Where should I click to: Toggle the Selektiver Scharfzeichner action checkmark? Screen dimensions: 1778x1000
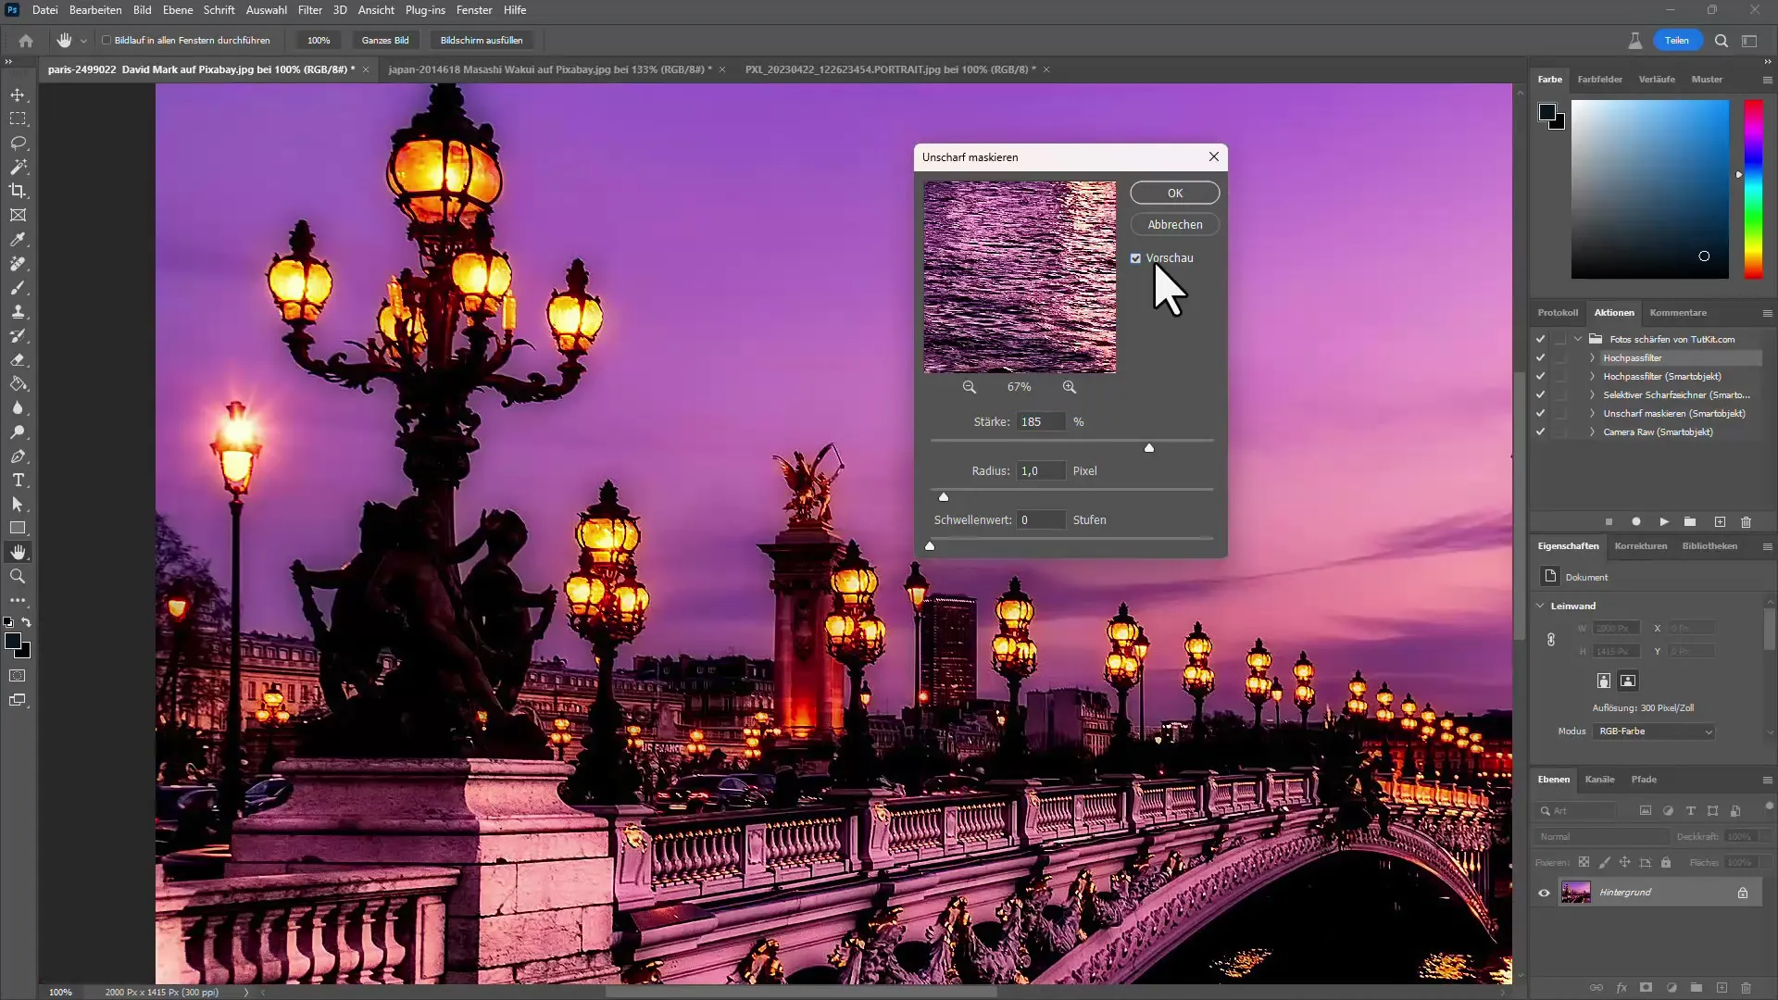coord(1540,395)
